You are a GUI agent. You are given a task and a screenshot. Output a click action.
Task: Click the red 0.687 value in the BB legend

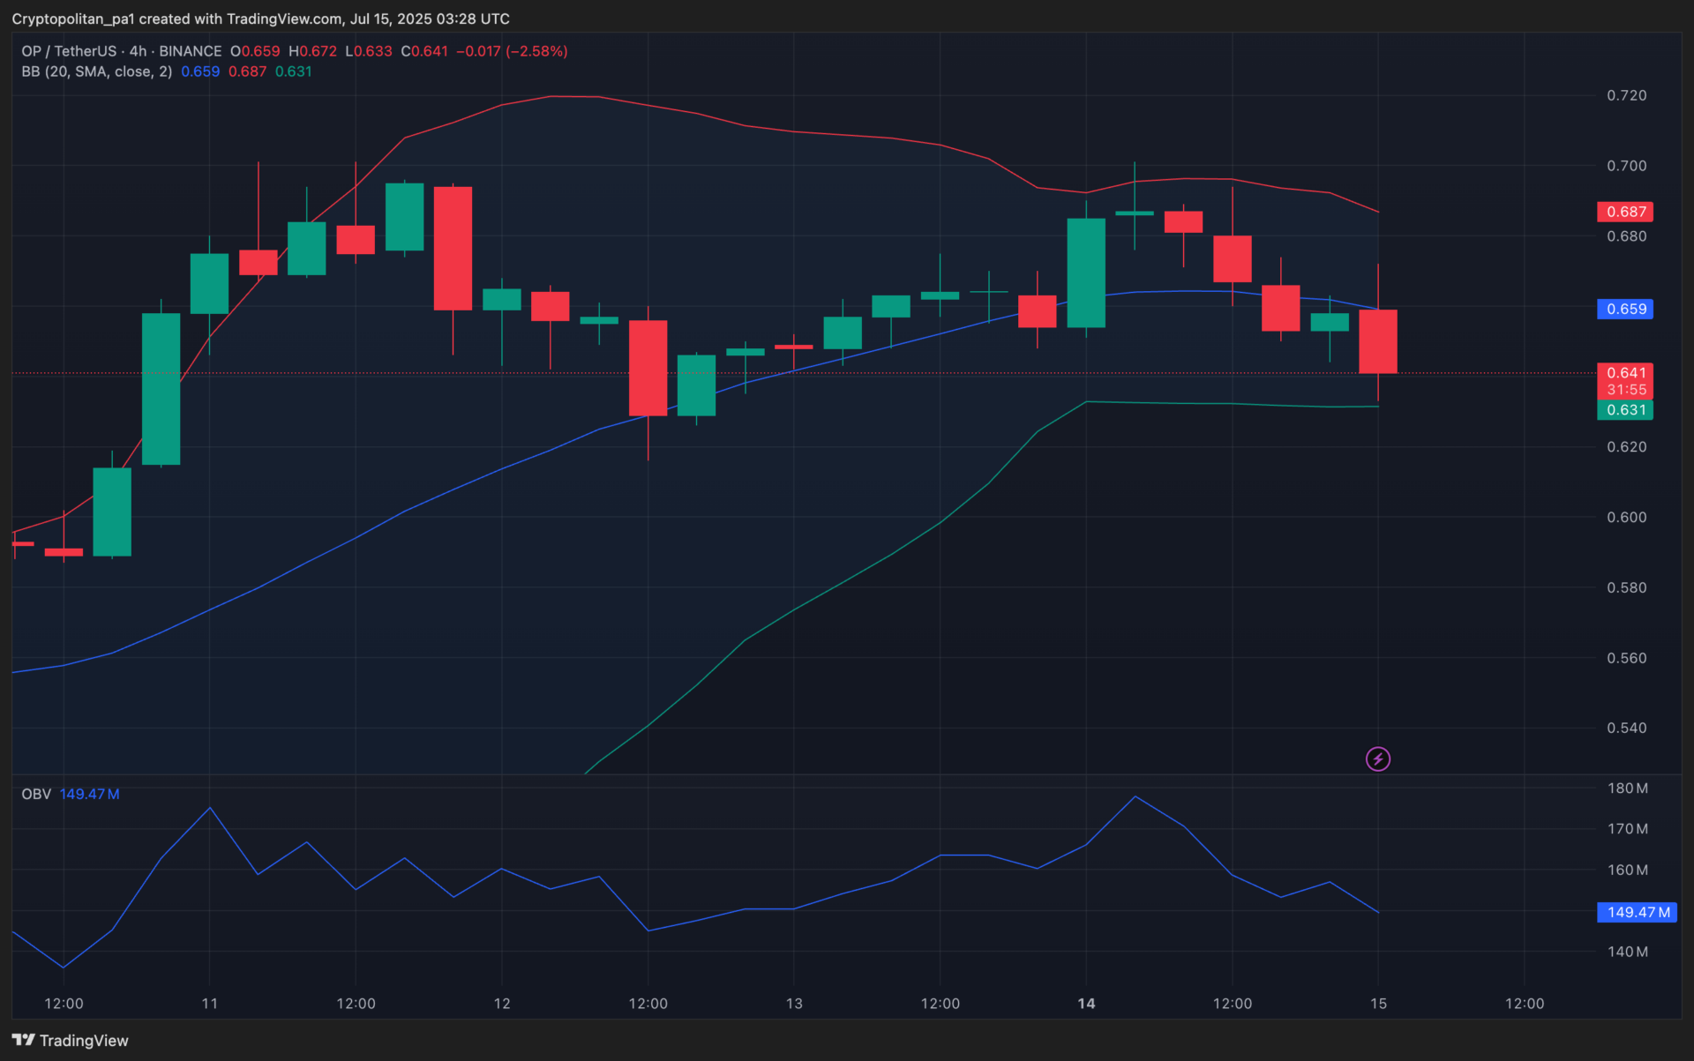point(247,71)
